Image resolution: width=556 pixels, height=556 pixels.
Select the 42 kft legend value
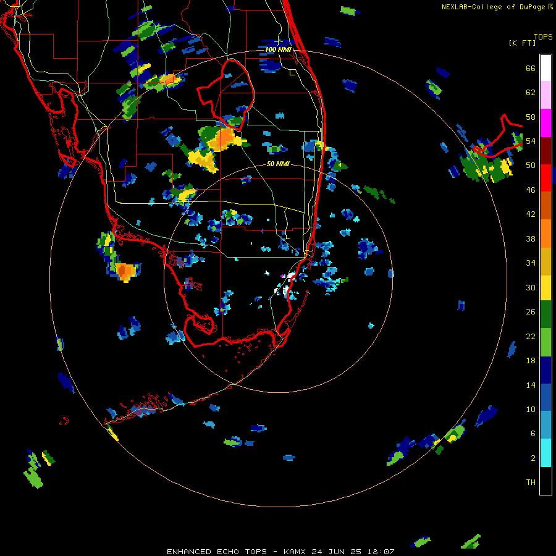point(531,214)
